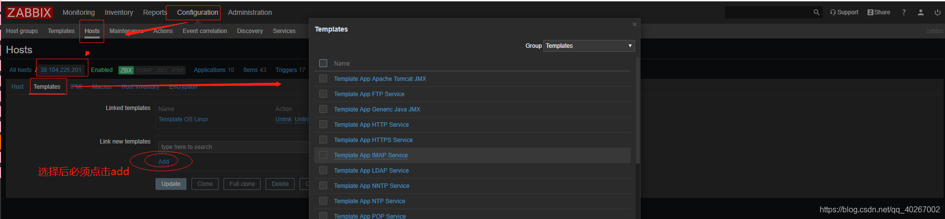The height and width of the screenshot is (219, 945).
Task: Open linked Template OS Linux
Action: coord(183,119)
